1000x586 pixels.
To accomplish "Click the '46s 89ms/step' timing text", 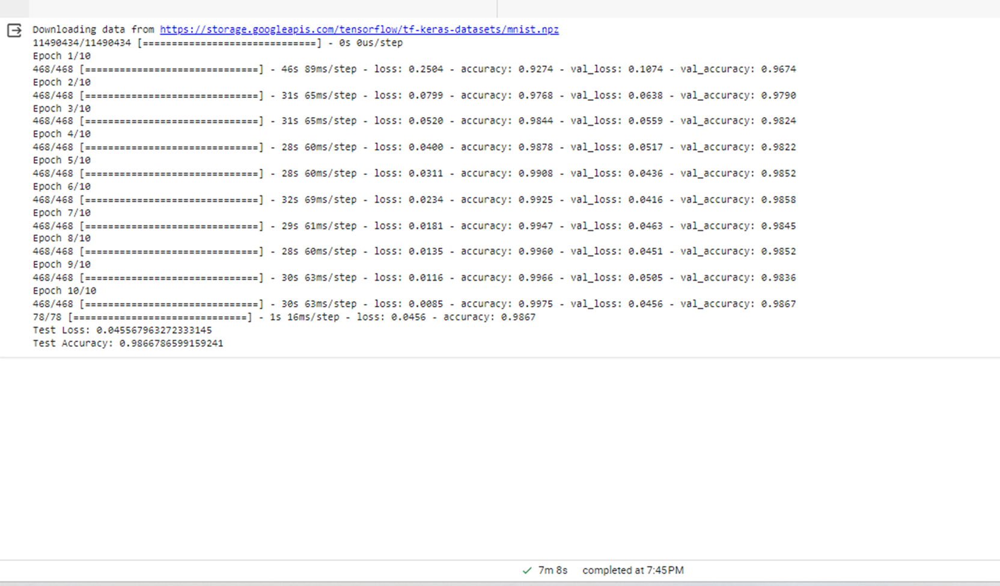I will click(x=319, y=69).
